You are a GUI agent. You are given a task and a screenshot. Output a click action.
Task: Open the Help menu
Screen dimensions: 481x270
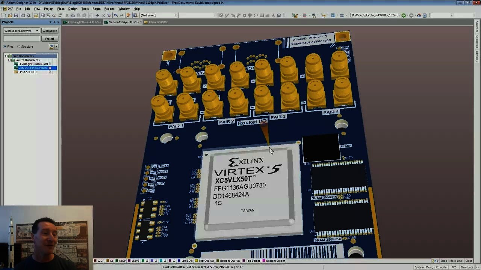click(x=136, y=9)
